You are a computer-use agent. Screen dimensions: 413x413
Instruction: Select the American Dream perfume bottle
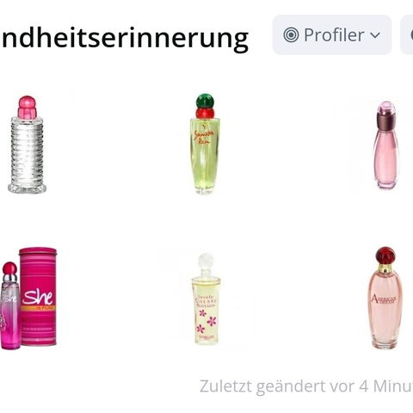385,298
